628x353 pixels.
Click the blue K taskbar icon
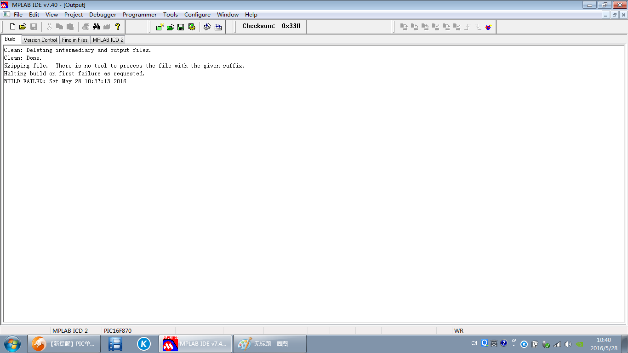[x=144, y=344]
